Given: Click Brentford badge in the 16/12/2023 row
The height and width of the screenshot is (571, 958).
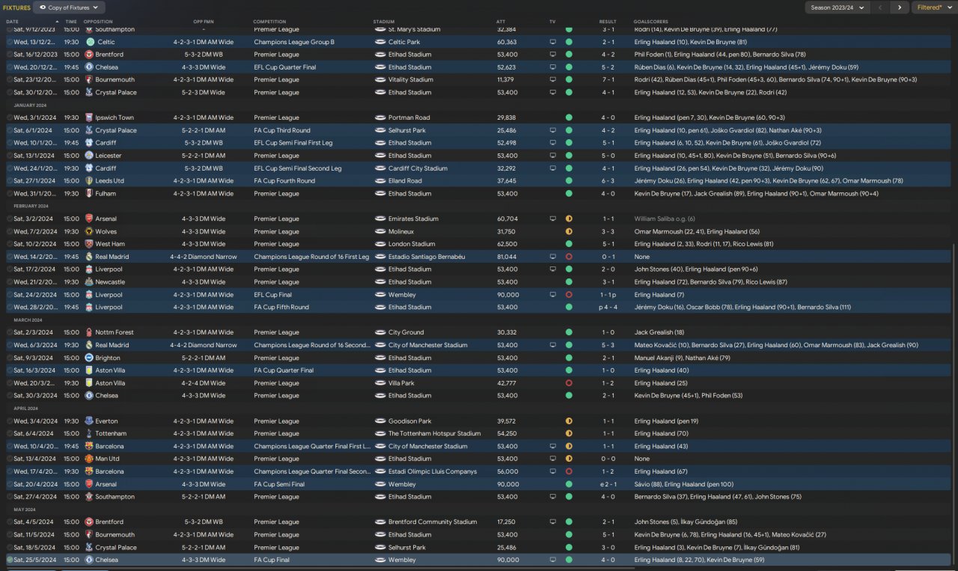Looking at the screenshot, I should [90, 55].
